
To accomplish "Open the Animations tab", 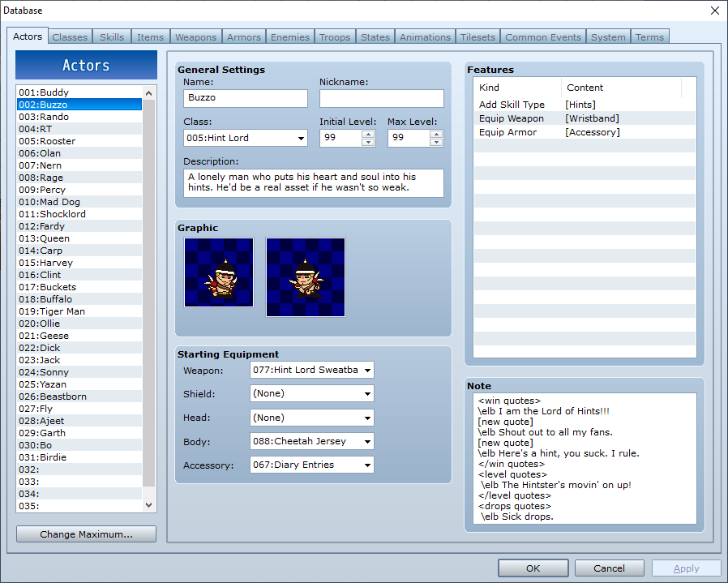I will pos(425,37).
